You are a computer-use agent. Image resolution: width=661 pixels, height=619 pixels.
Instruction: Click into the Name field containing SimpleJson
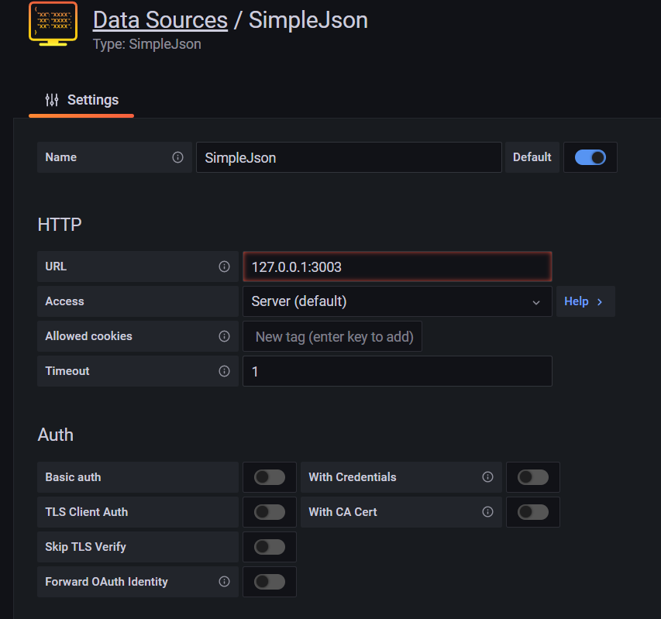point(349,157)
